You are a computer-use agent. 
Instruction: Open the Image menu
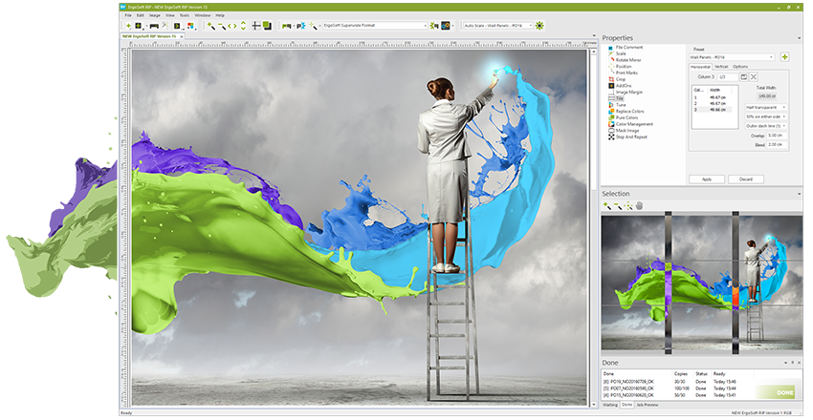[x=154, y=15]
